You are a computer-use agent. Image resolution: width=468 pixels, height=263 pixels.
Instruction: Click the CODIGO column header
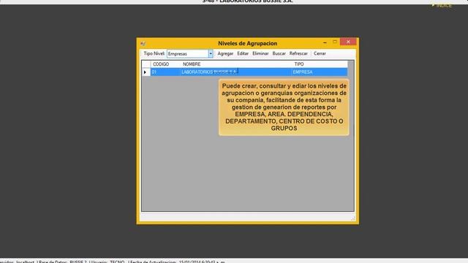[x=165, y=64]
